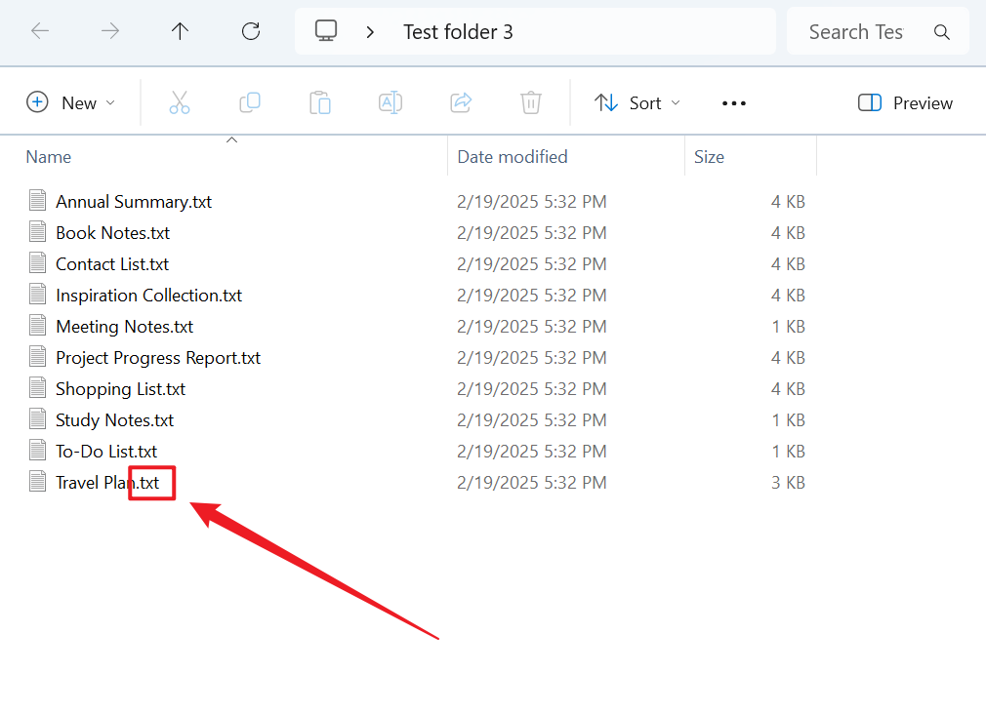Click the Delete trash can icon
Viewport: 986px width, 713px height.
[x=531, y=102]
